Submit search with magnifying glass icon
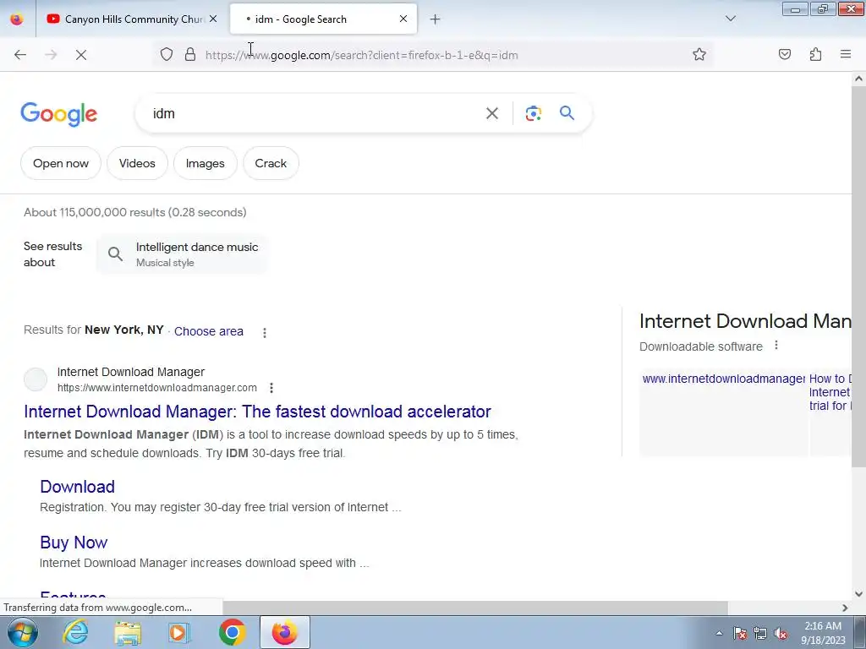 click(x=567, y=113)
